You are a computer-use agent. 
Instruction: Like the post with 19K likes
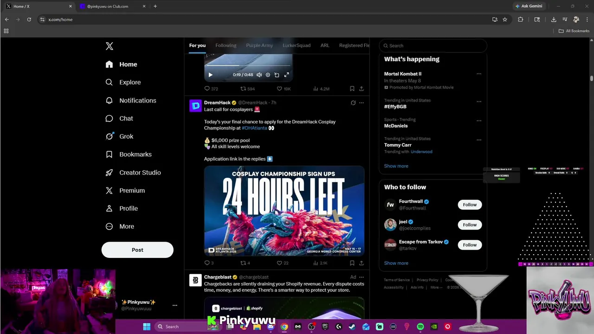(x=284, y=89)
